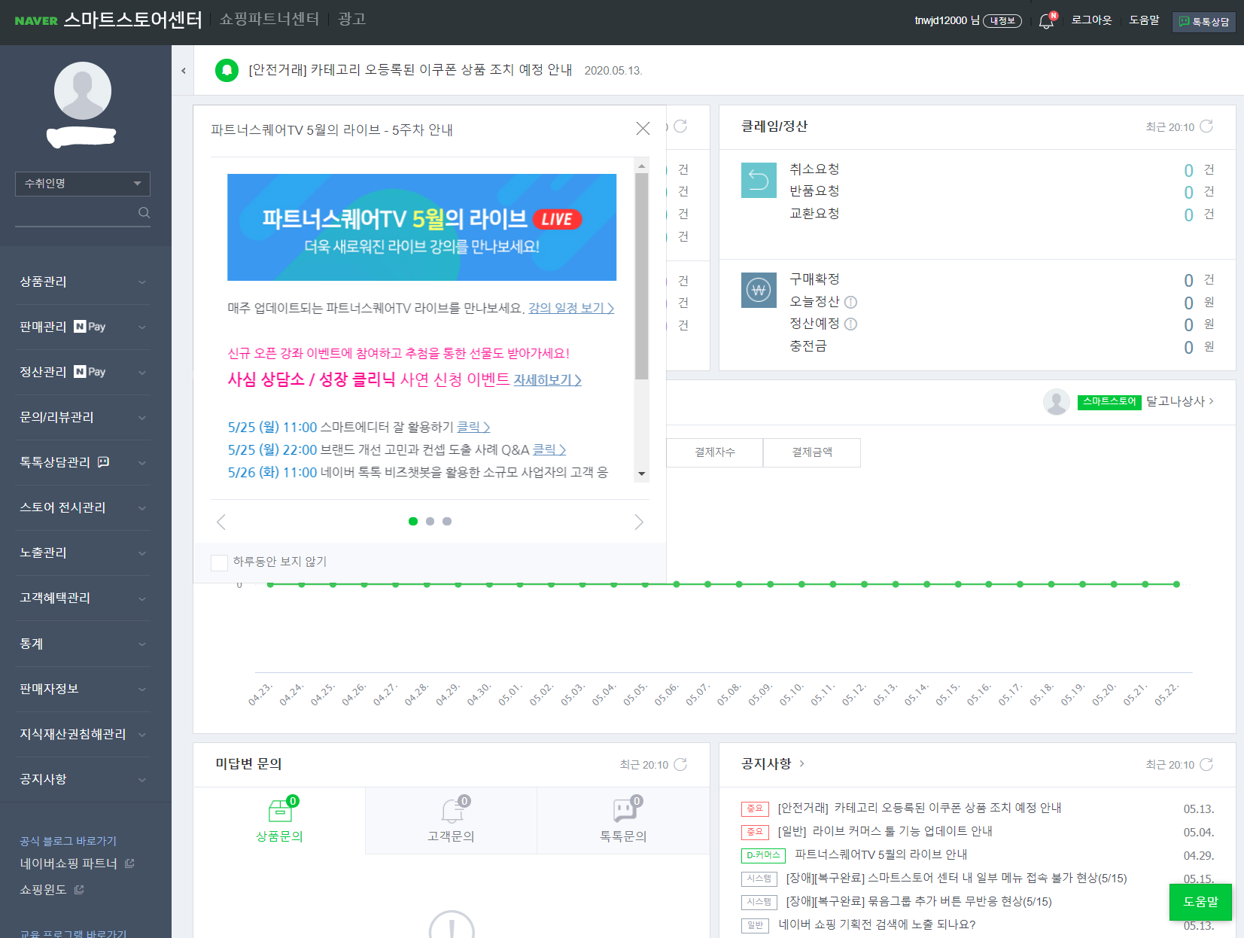
Task: Open 네이버쇼핑 파트너 external link
Action: tap(77, 863)
